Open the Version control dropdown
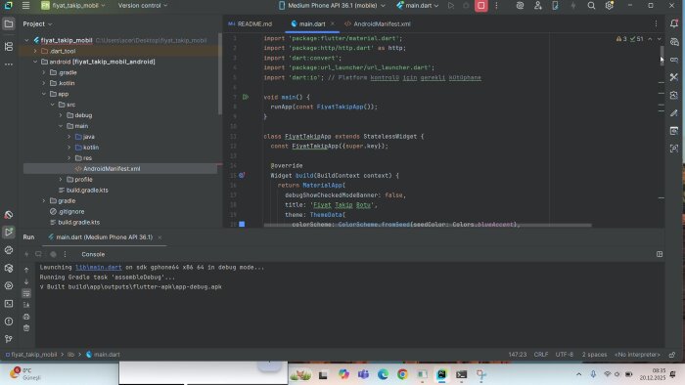685x385 pixels. coord(143,6)
